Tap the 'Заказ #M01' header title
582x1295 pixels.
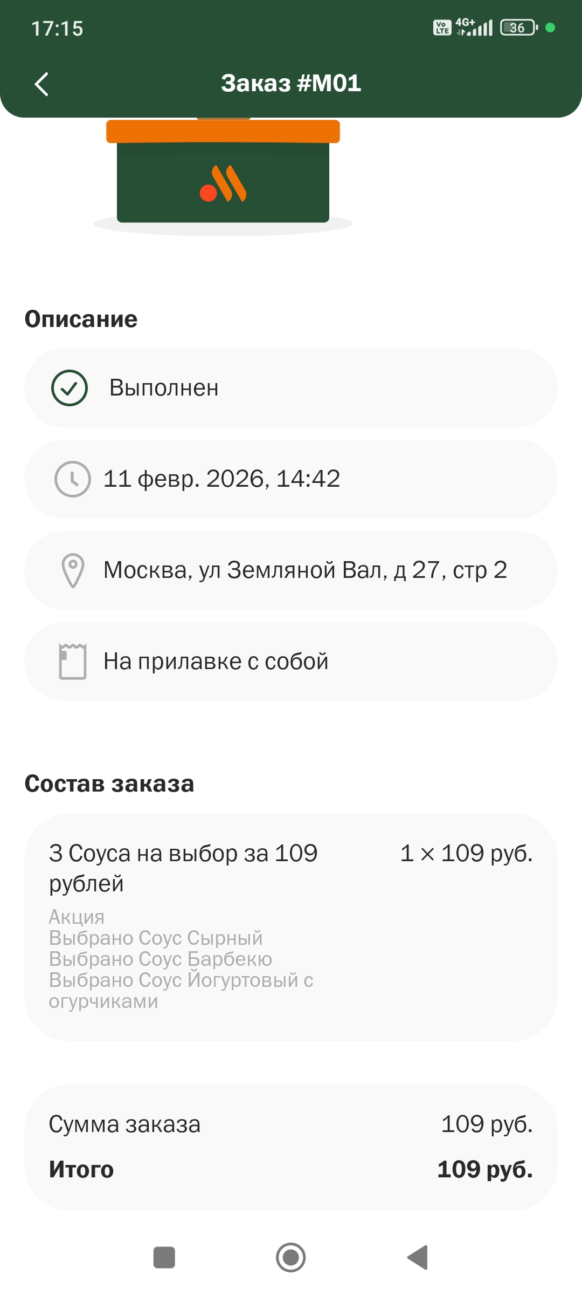click(291, 83)
